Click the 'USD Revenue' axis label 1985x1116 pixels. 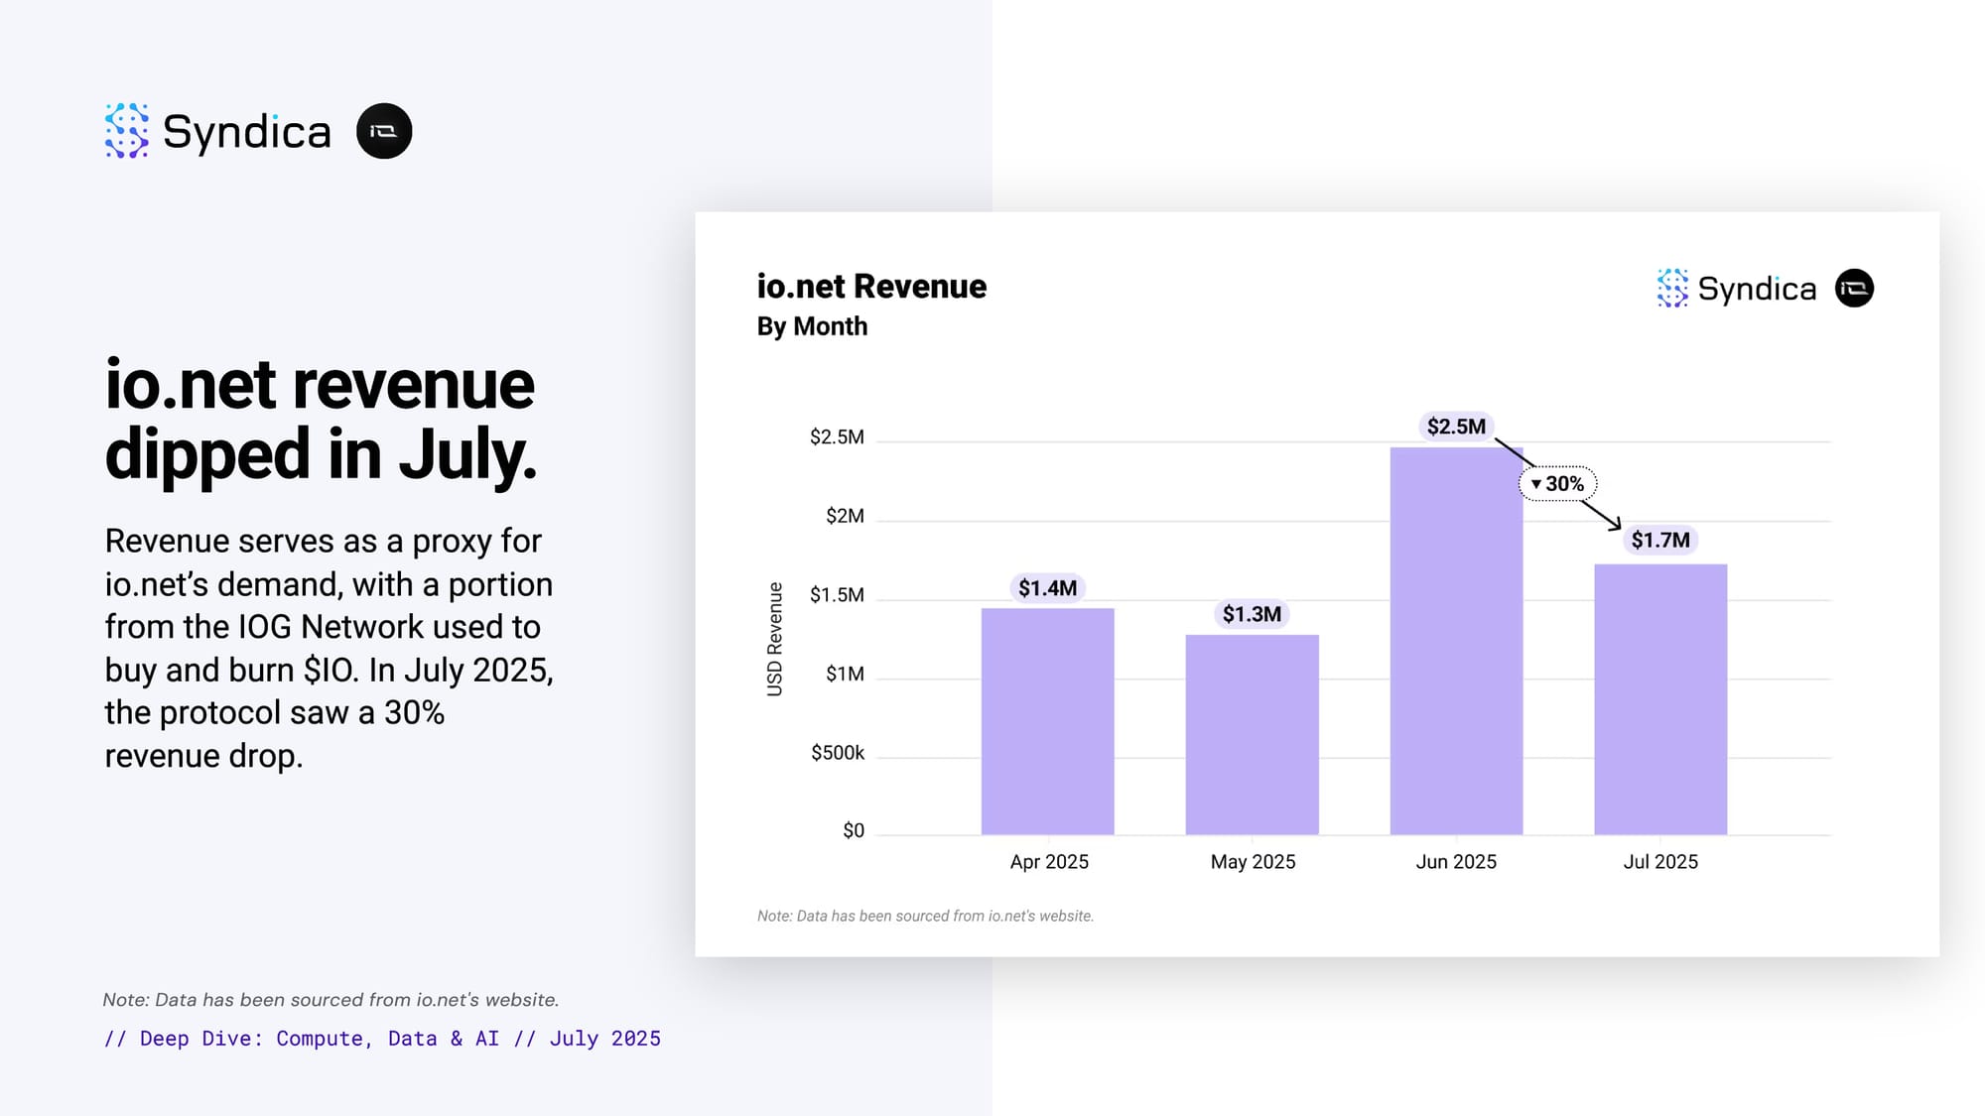pos(774,639)
